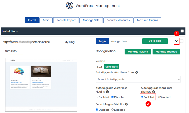The width and height of the screenshot is (189, 113).
Task: Open info icon for Search Engine Visibility
Action: (126, 104)
